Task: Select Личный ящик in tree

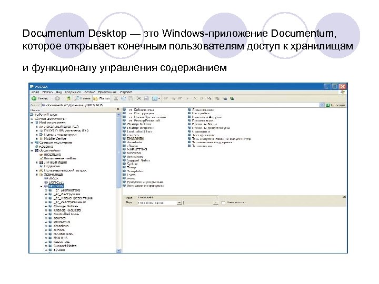Action: [x=55, y=163]
